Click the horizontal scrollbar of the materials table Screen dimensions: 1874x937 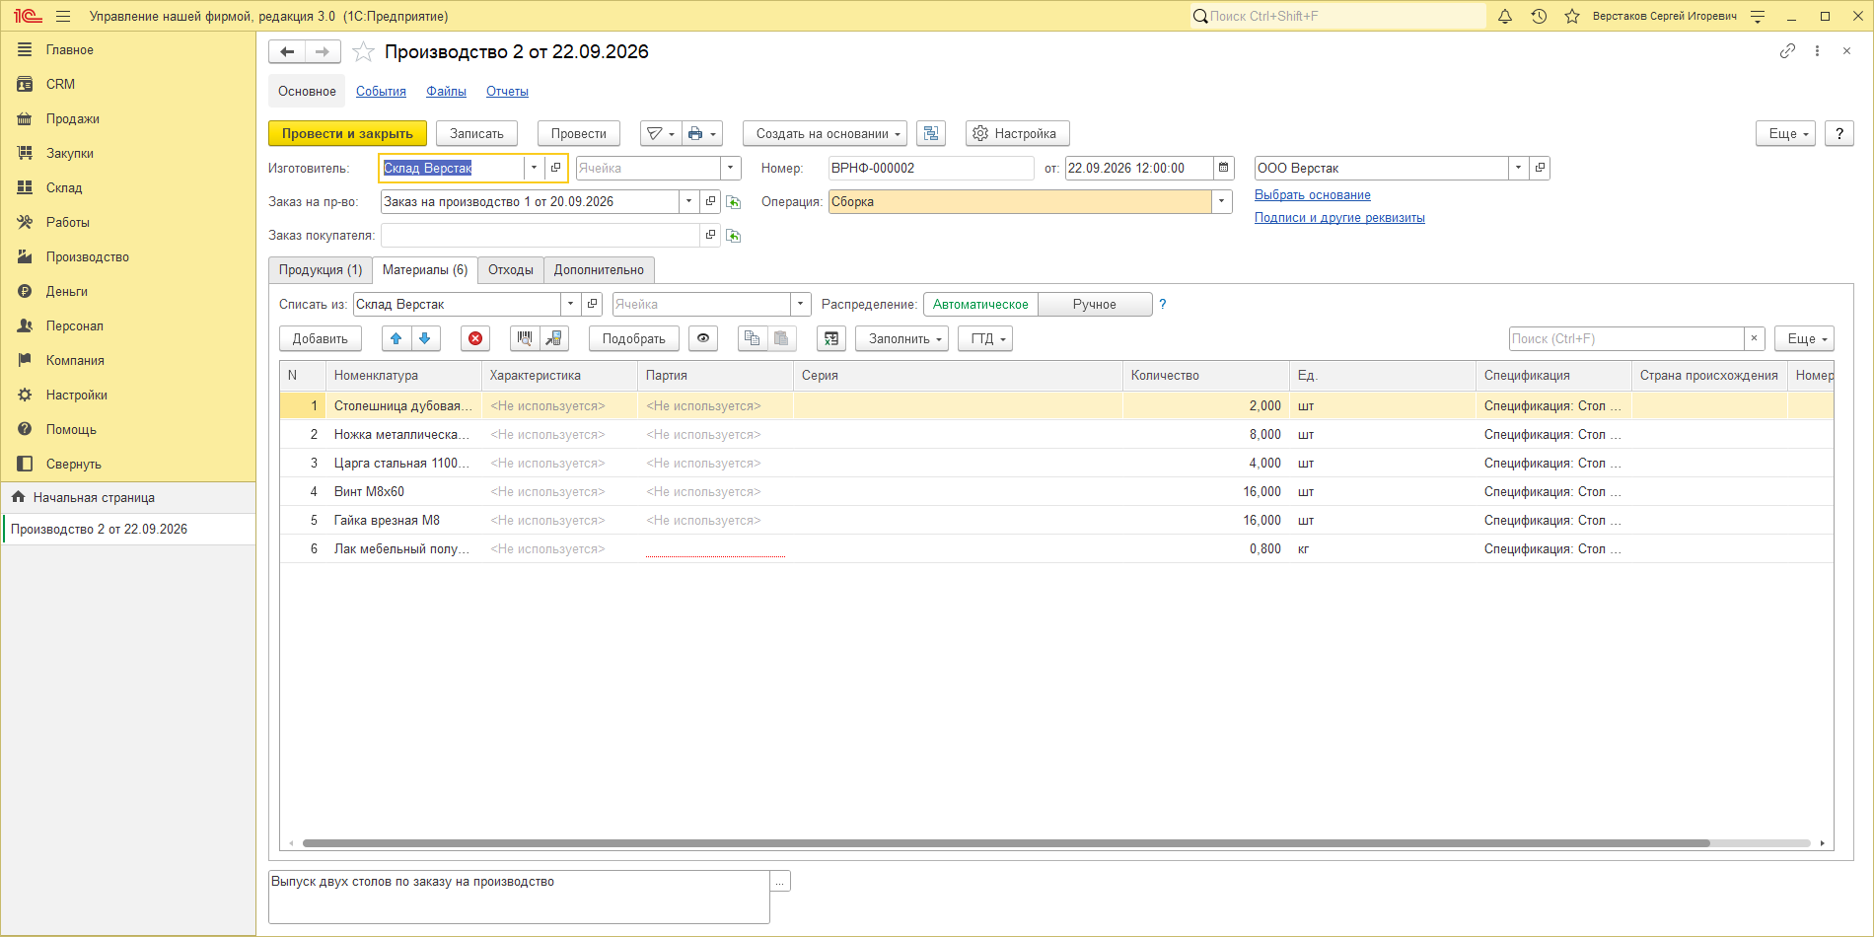pos(1006,843)
